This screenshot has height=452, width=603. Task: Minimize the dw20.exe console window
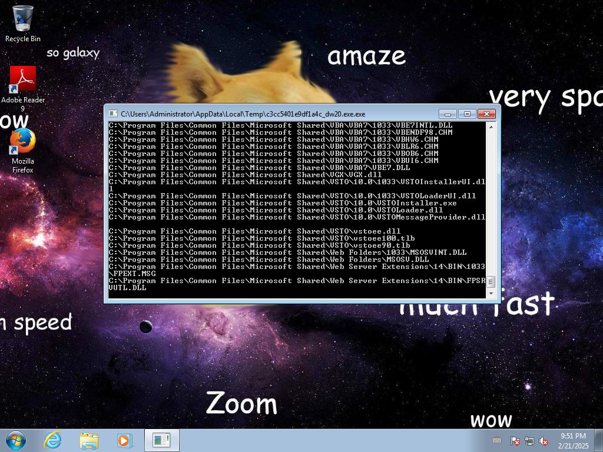point(448,114)
